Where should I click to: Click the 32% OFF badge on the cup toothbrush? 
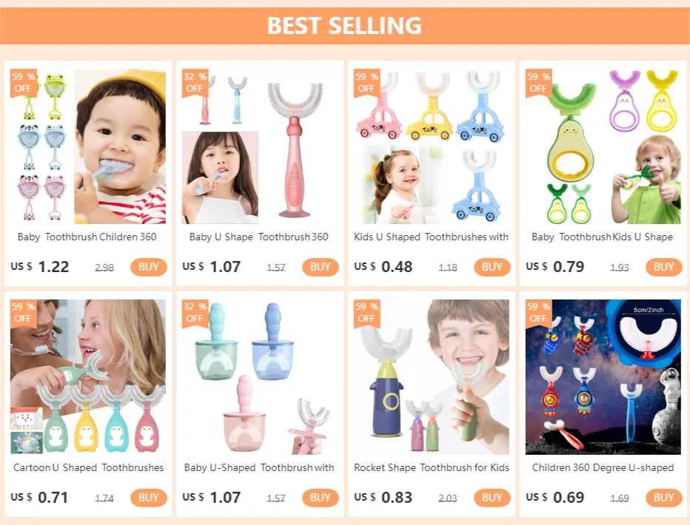195,313
